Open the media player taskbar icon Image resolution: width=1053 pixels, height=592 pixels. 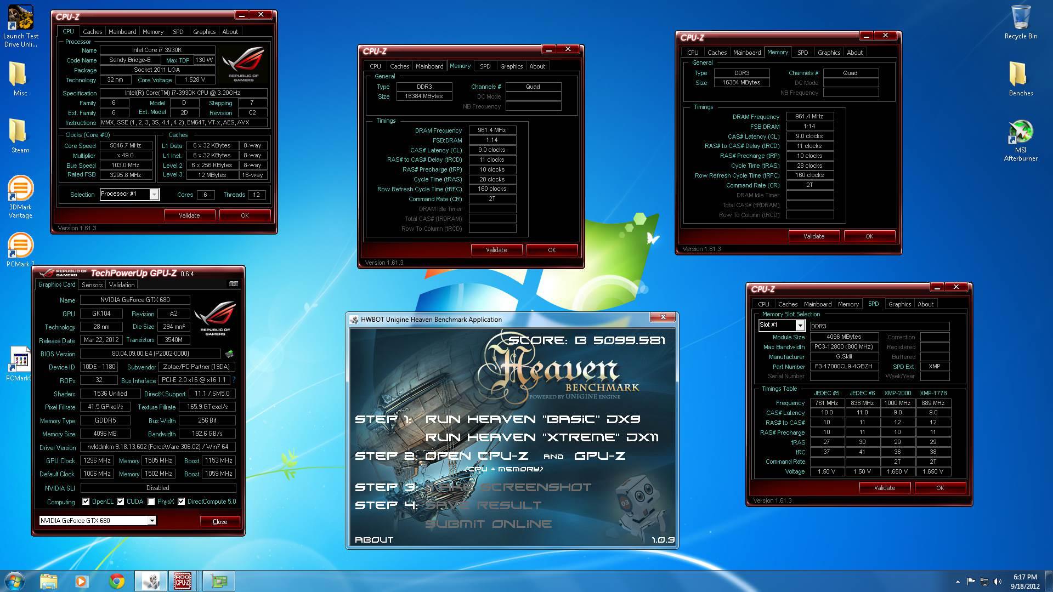coord(82,581)
